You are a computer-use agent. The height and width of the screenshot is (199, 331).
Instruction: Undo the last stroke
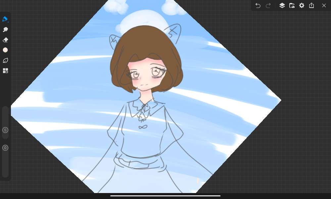(258, 6)
